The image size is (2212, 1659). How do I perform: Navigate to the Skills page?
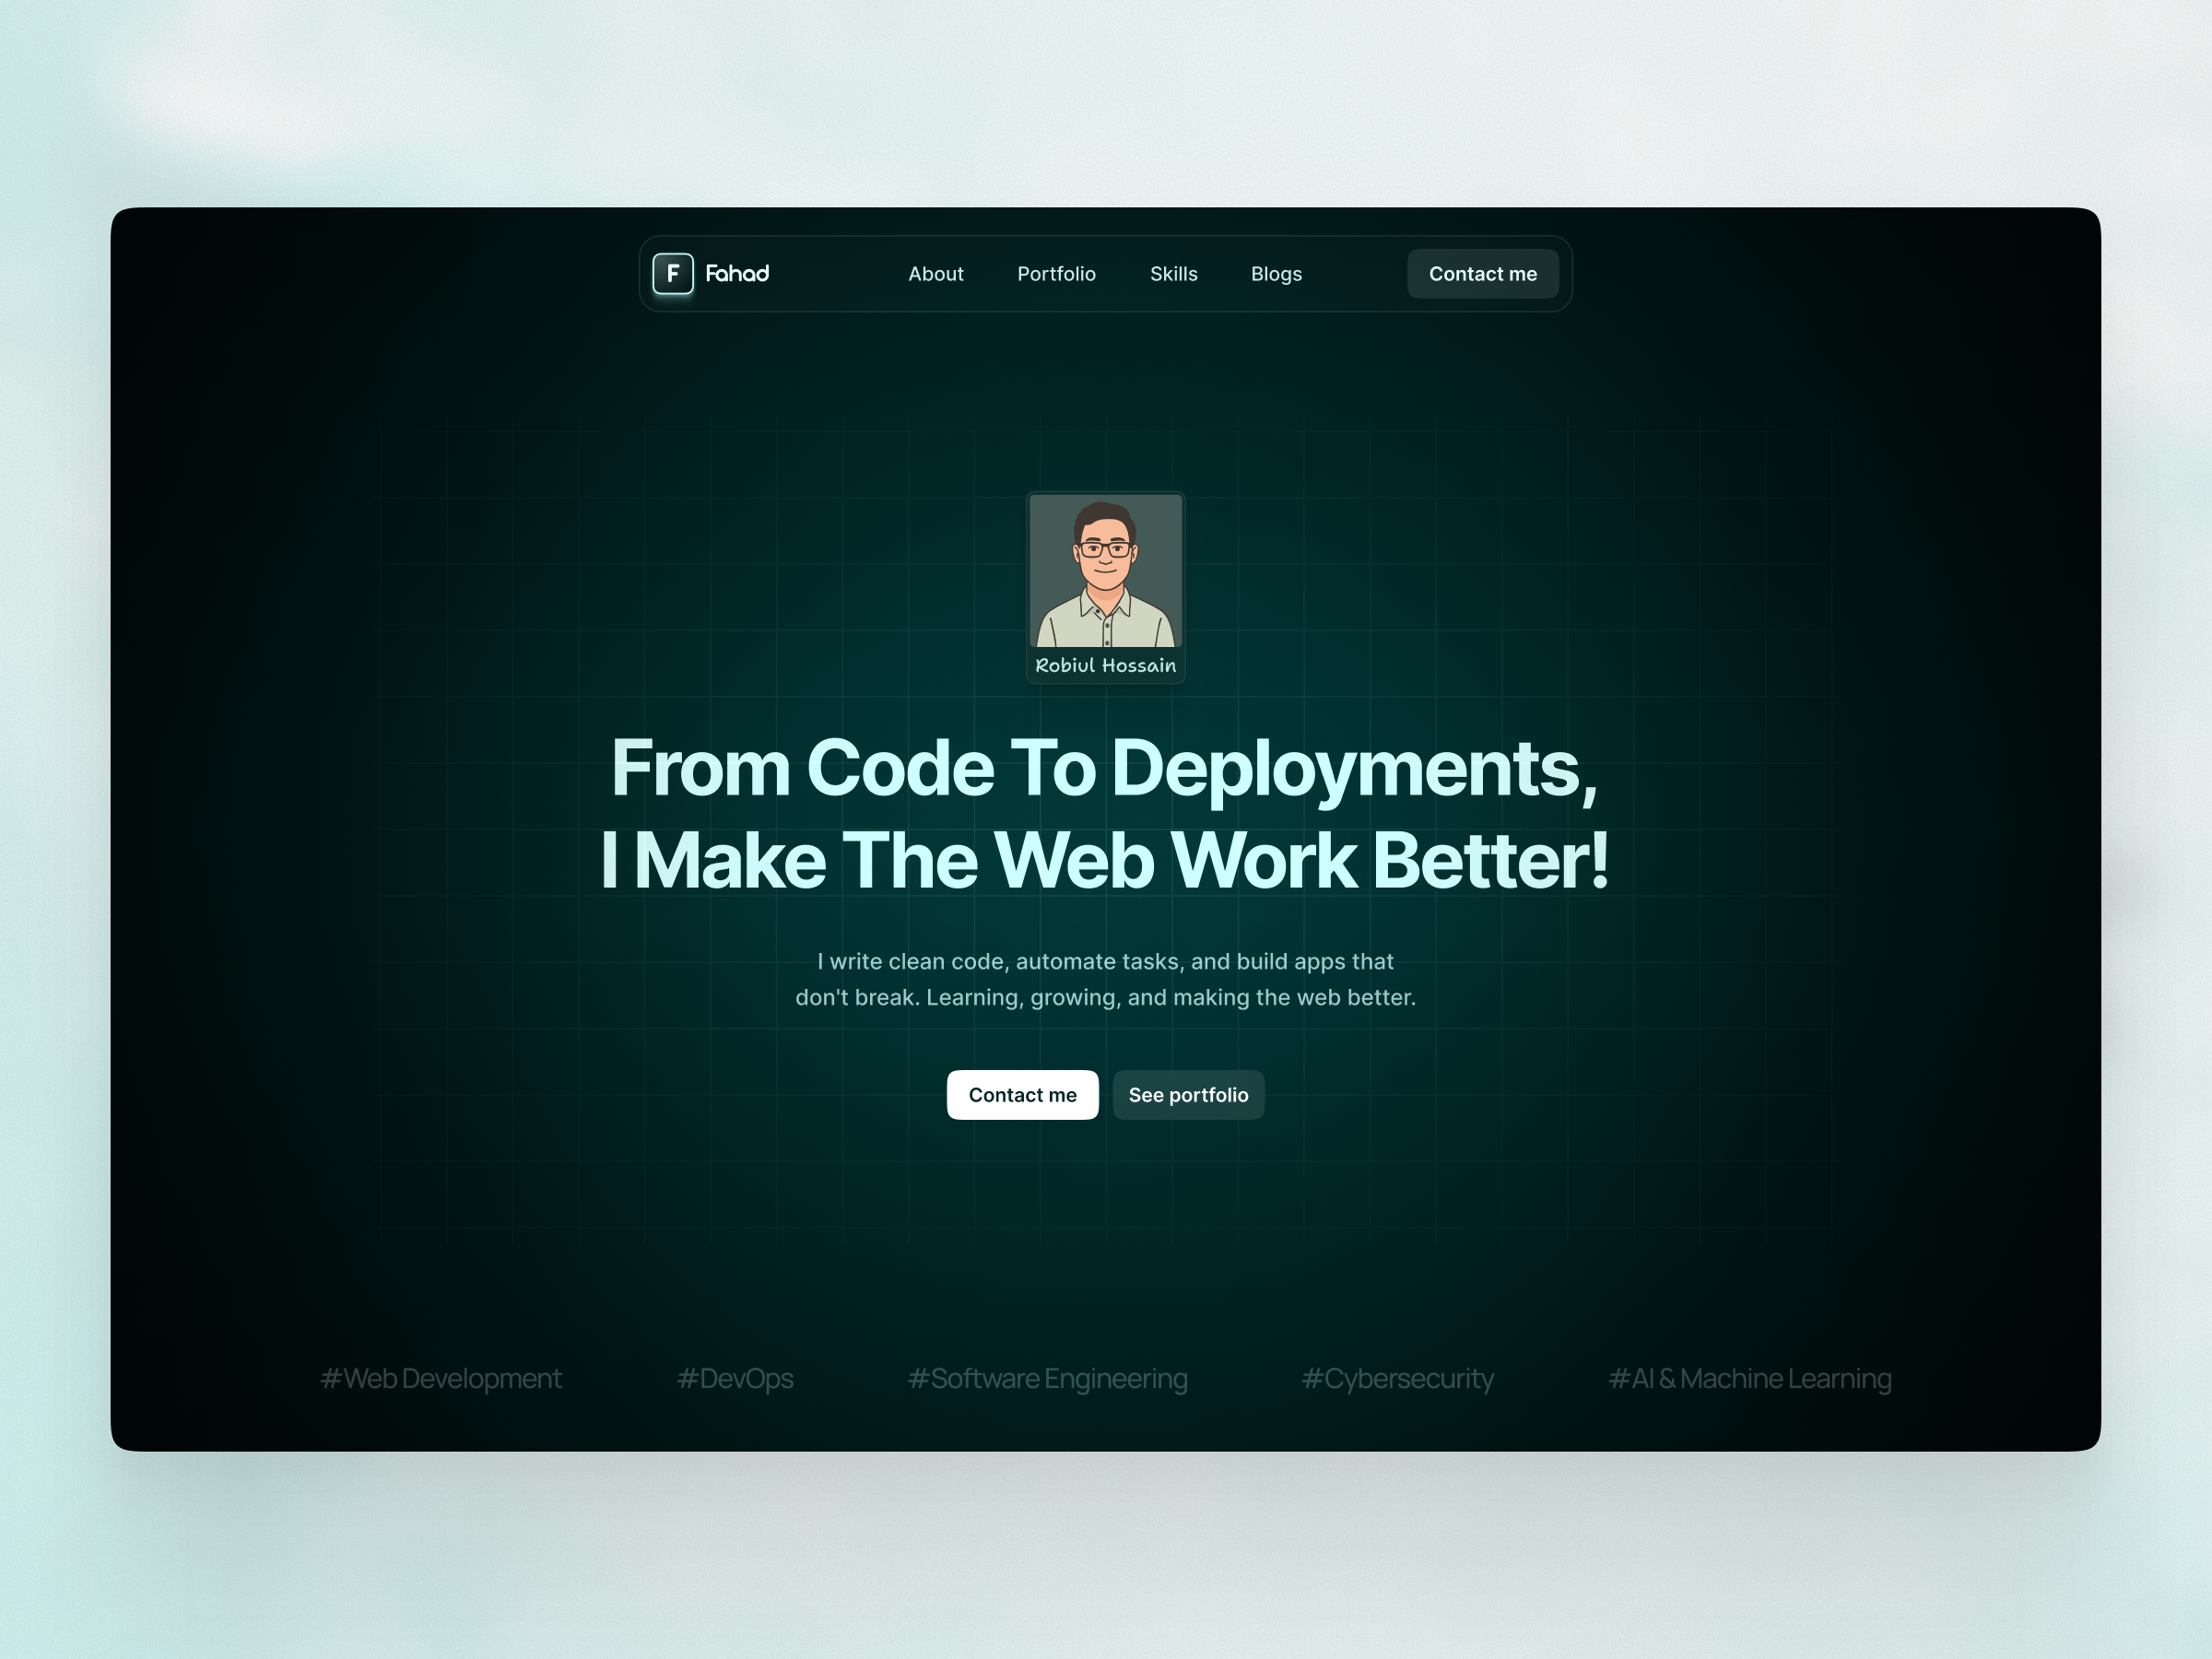(1173, 273)
